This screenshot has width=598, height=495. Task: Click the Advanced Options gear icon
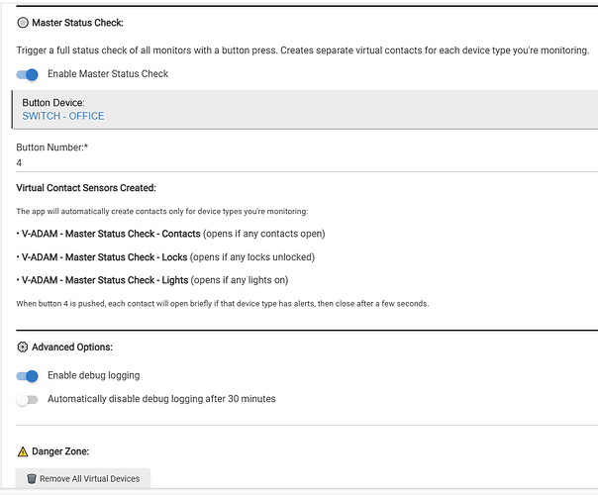23,347
